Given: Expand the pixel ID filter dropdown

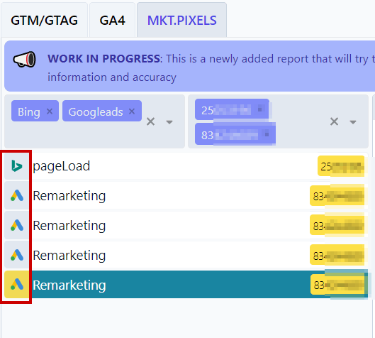Looking at the screenshot, I should pyautogui.click(x=353, y=122).
